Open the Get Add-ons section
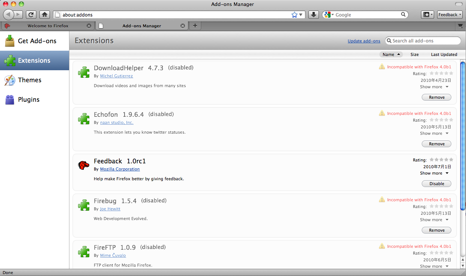This screenshot has width=466, height=276. click(x=35, y=41)
